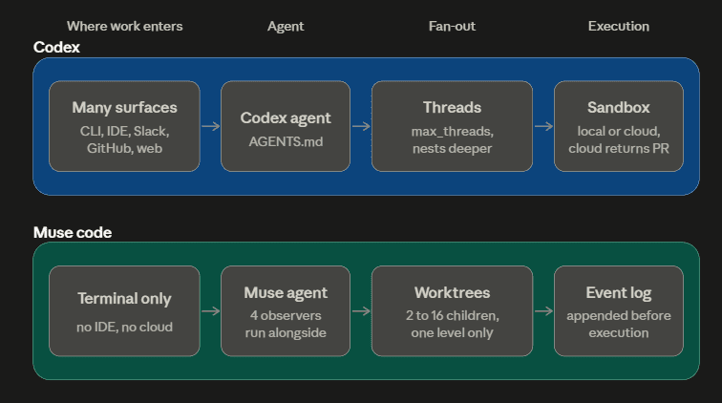Click the 'appended before execution' text
The image size is (722, 403).
coord(619,324)
